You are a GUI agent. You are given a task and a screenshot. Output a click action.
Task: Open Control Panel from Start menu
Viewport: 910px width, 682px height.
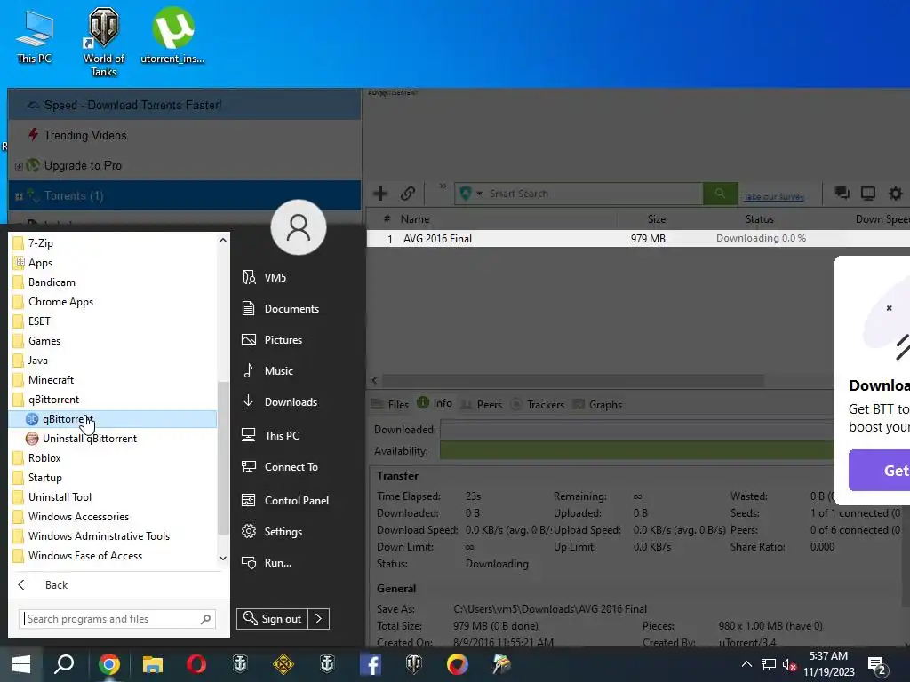pos(297,501)
